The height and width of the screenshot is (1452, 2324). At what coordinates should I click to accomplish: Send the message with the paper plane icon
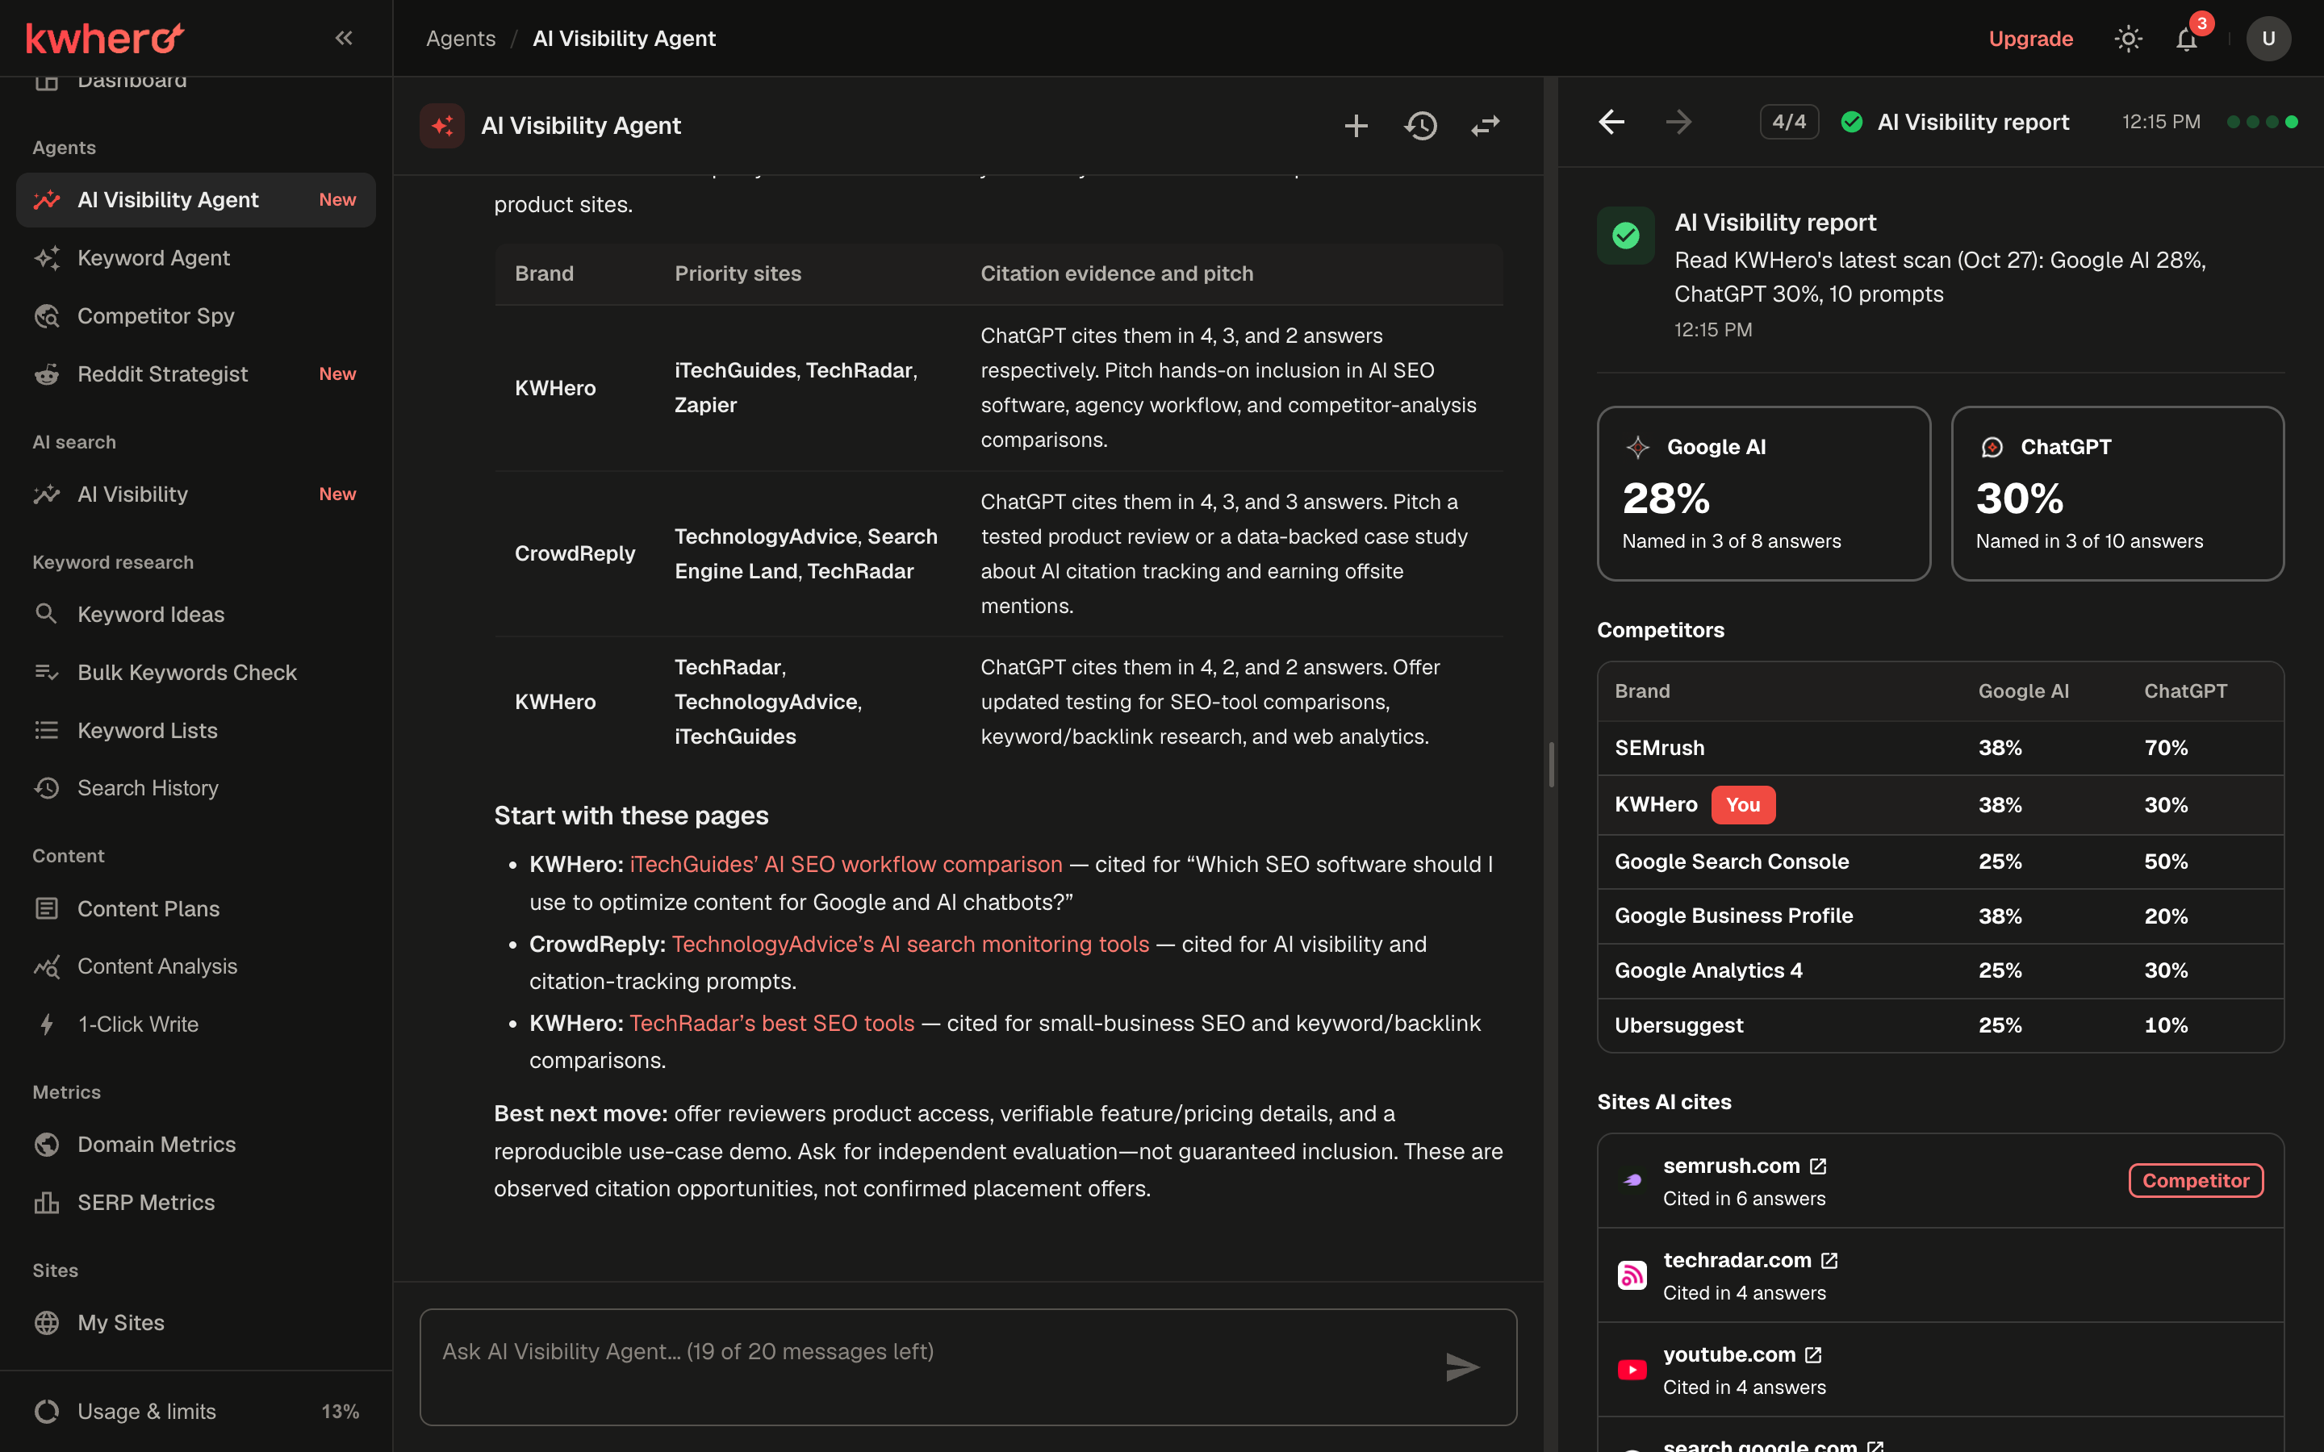(x=1462, y=1366)
